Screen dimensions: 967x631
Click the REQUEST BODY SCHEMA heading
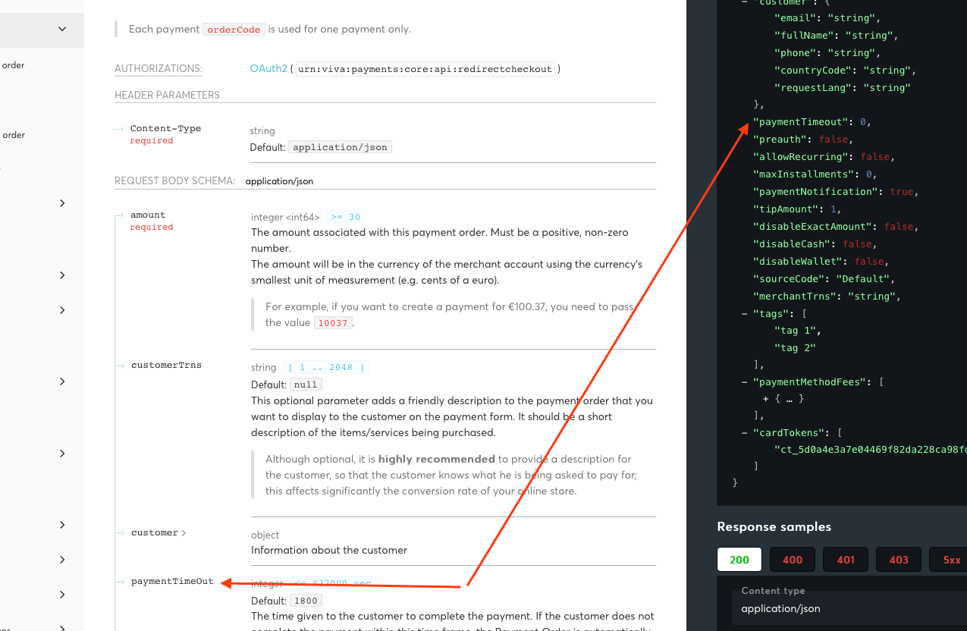tap(174, 181)
